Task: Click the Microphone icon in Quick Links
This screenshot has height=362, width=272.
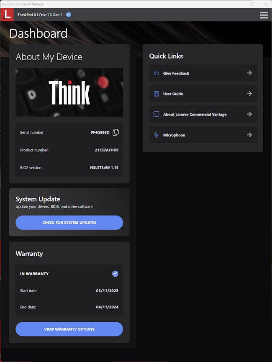Action: tap(157, 135)
